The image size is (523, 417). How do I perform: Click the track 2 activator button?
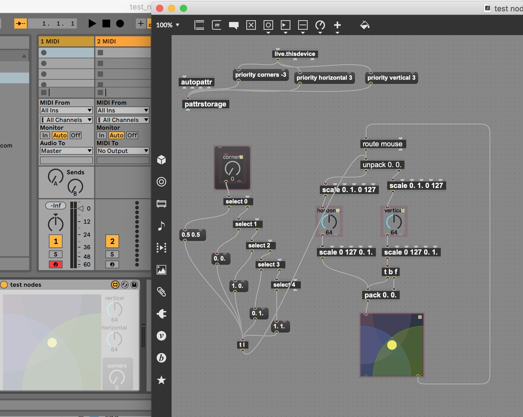(x=112, y=241)
